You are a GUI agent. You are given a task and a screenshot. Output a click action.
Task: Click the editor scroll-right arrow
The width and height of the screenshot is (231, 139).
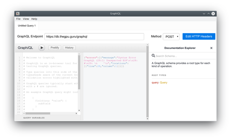pos(76,113)
